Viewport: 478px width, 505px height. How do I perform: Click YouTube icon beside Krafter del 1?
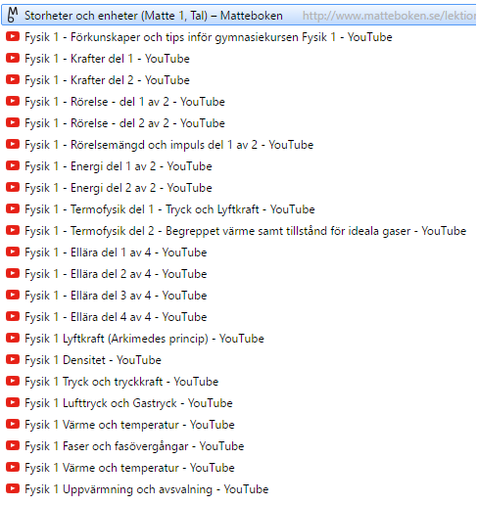coord(13,58)
